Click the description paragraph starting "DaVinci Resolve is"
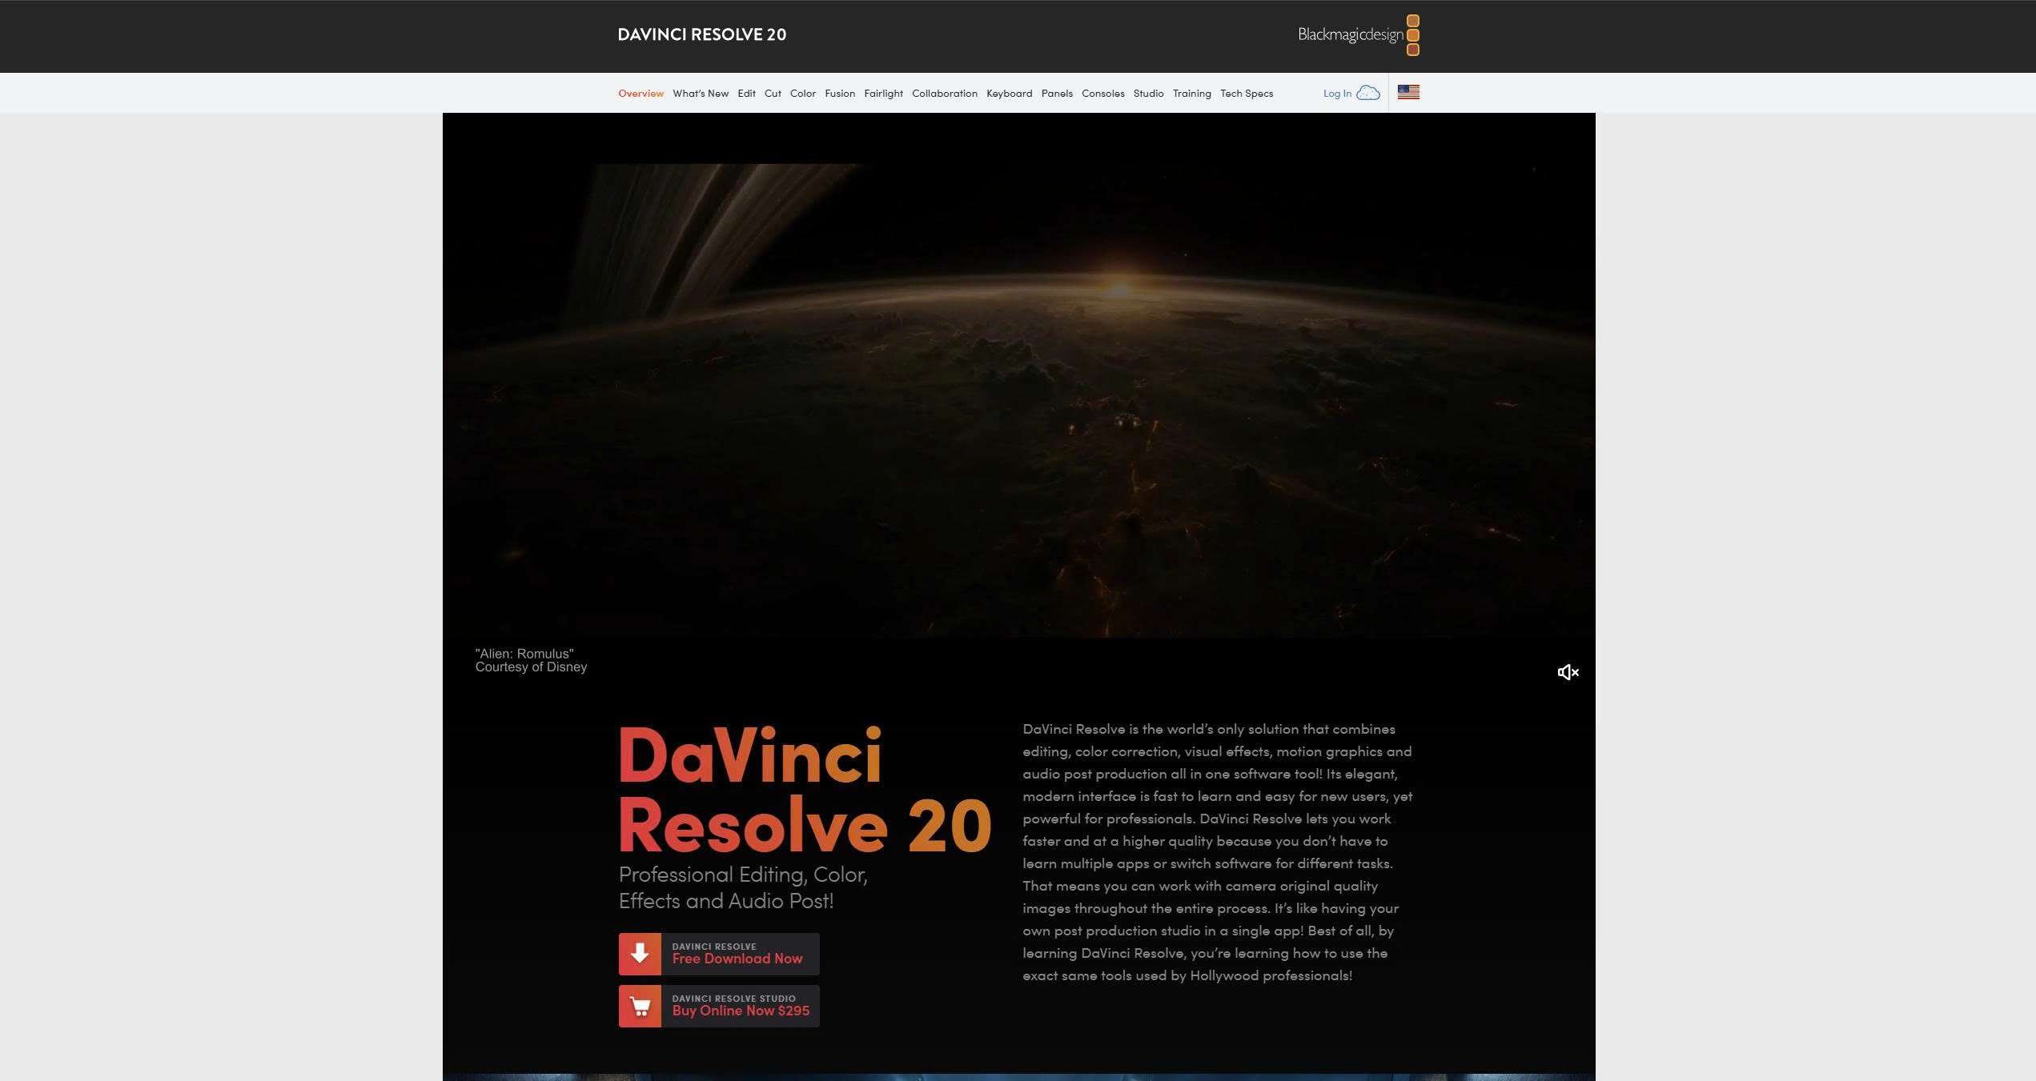2036x1081 pixels. 1217,852
